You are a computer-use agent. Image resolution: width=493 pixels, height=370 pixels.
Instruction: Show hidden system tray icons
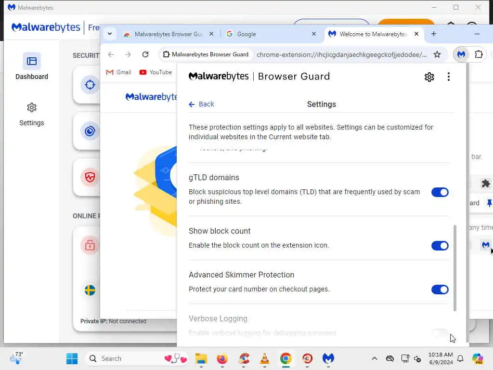[x=374, y=358]
